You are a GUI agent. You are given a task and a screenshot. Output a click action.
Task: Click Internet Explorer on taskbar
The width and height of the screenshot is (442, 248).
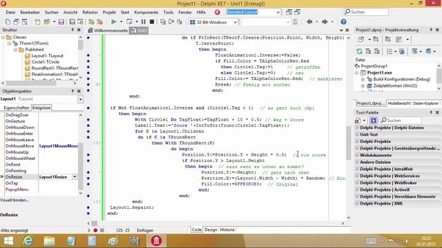[28, 240]
